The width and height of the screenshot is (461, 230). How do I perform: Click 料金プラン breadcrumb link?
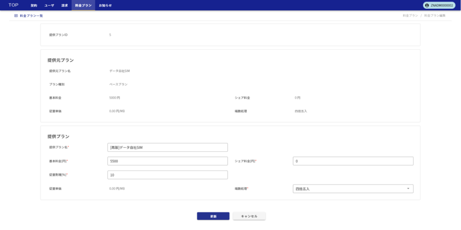410,16
